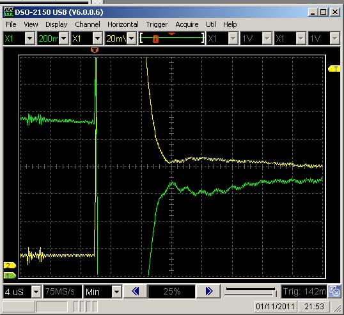Select the orange trigger position marker above grid
Viewport: 344px width, 315px height.
coord(95,50)
